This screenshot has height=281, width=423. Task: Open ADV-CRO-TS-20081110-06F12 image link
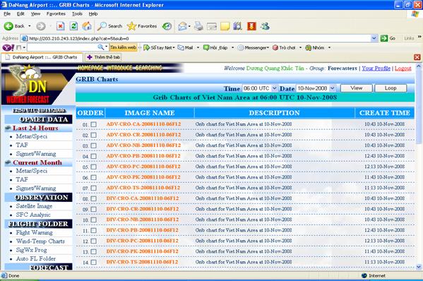click(x=143, y=188)
